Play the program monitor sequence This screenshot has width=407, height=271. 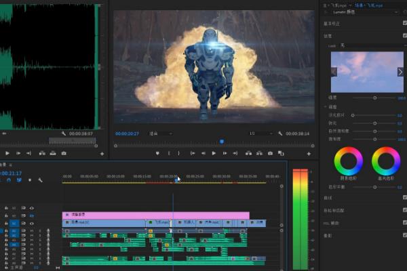[x=214, y=153]
